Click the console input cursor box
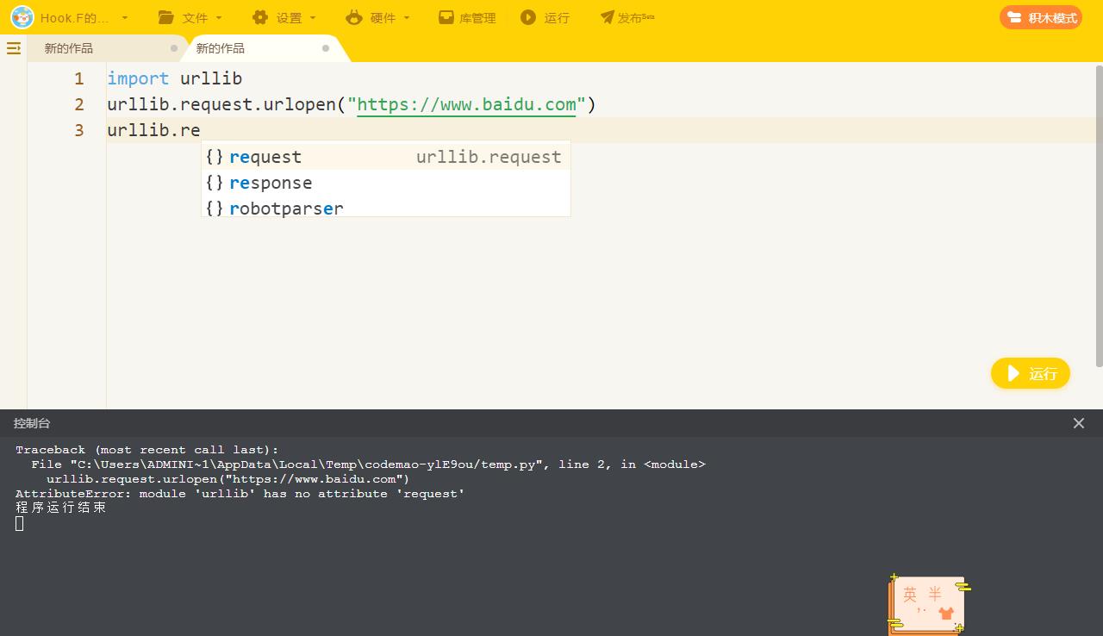1103x636 pixels. coord(20,523)
